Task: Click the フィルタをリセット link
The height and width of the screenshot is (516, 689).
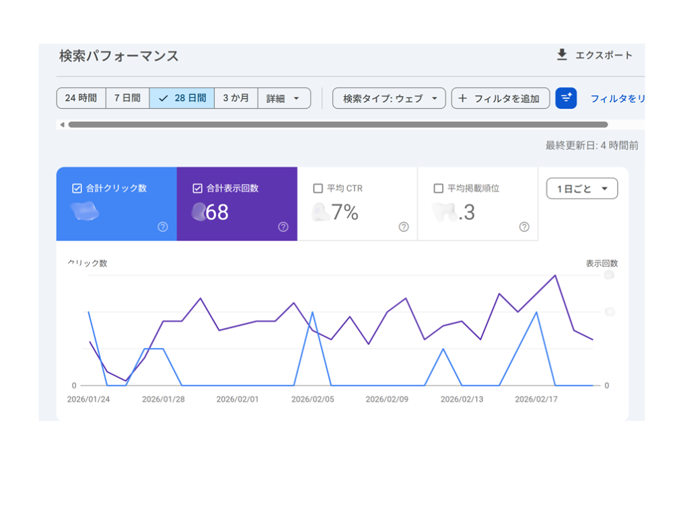Action: 618,97
